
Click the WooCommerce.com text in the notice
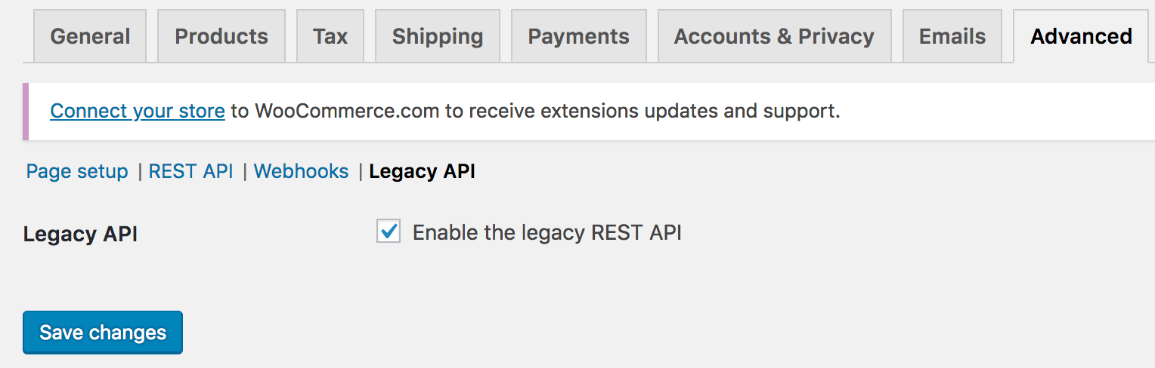[347, 112]
